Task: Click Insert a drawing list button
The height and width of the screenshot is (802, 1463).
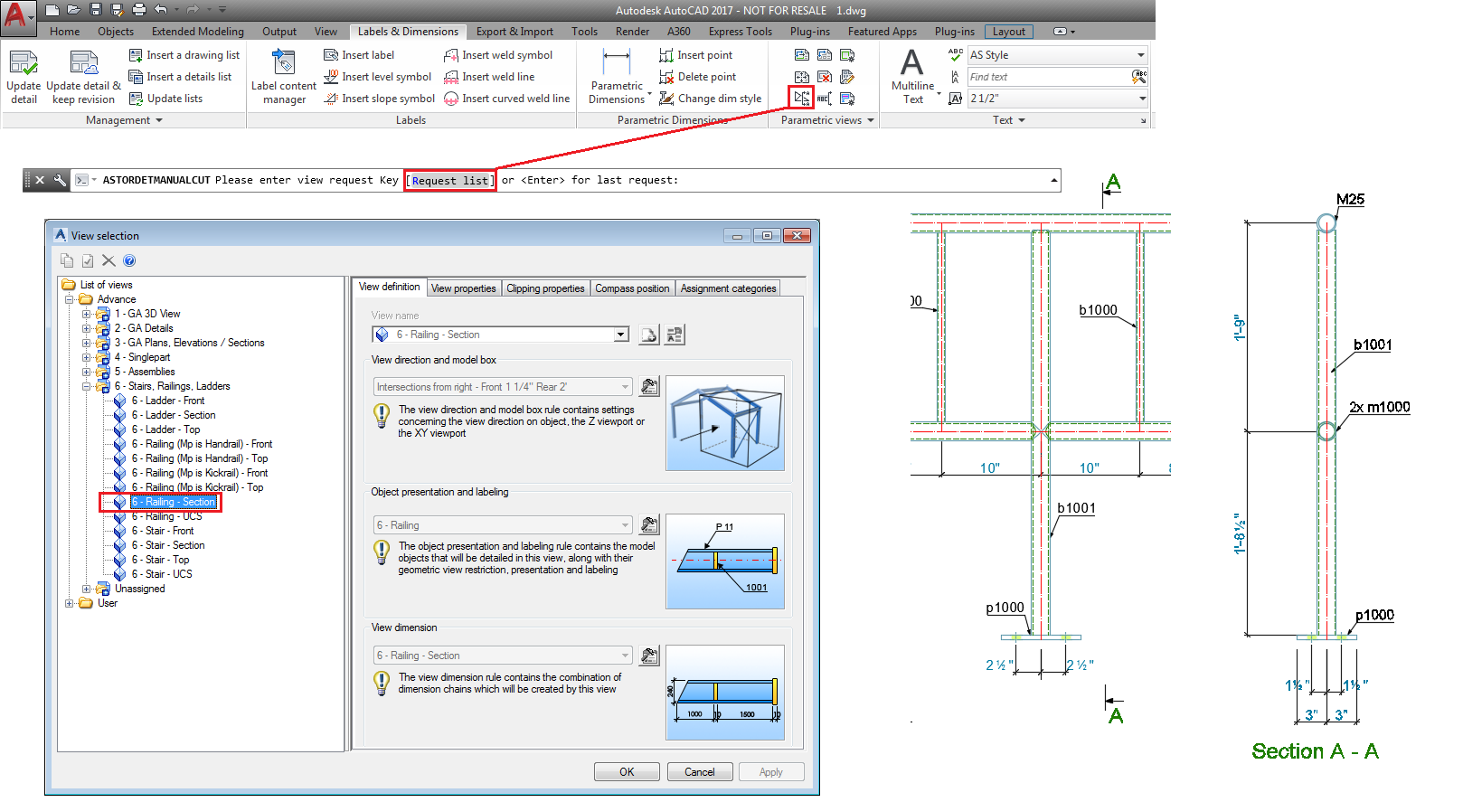Action: click(184, 55)
